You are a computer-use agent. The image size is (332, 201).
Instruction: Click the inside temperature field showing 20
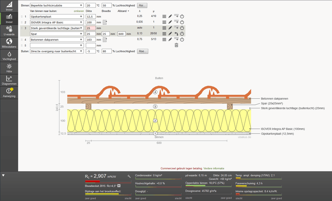[90, 5]
